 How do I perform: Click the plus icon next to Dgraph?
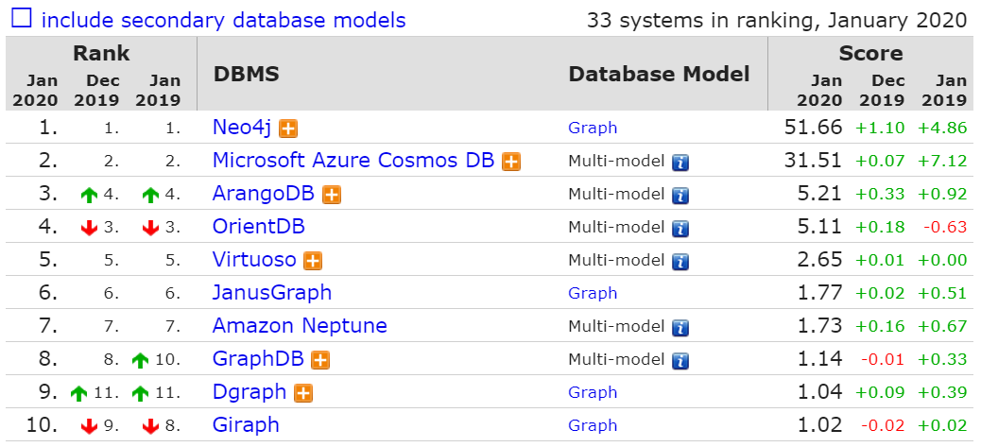(303, 393)
